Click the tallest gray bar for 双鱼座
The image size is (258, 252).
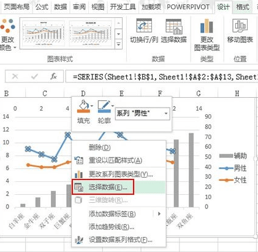click(191, 170)
